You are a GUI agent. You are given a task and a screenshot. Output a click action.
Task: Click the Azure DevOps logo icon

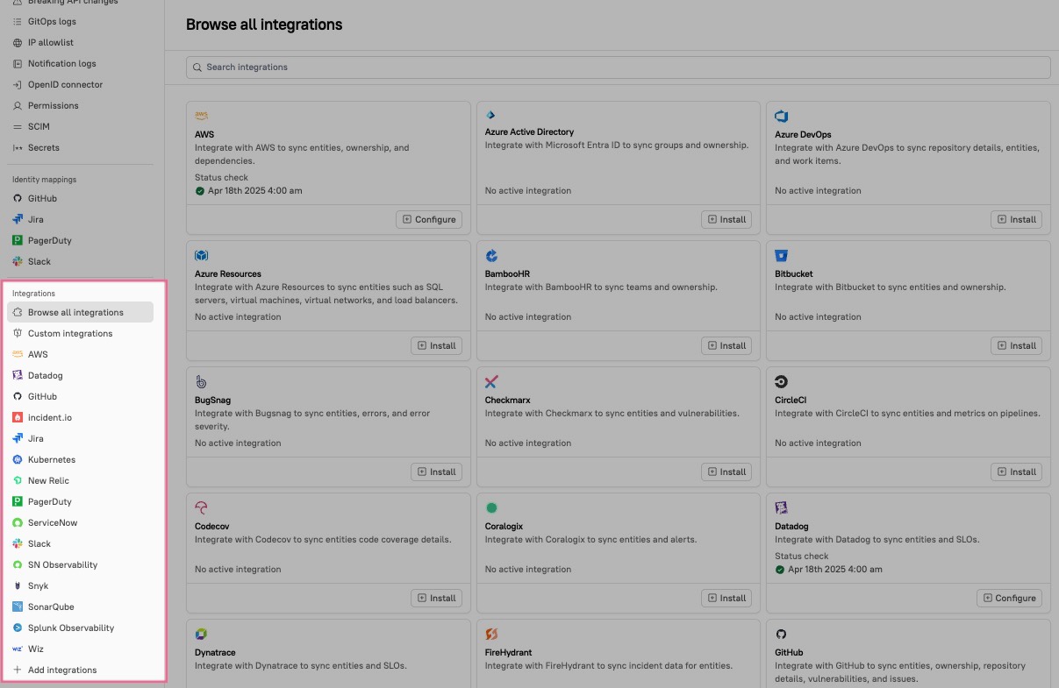[x=782, y=116]
